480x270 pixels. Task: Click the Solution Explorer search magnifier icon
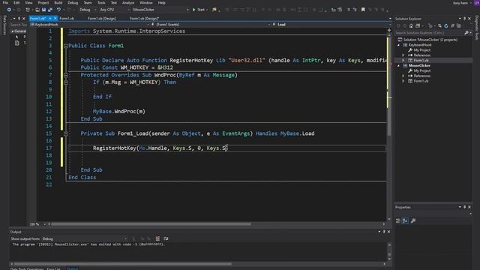[466, 33]
